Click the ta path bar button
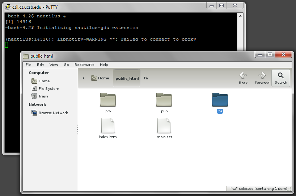The image size is (296, 196). [146, 78]
